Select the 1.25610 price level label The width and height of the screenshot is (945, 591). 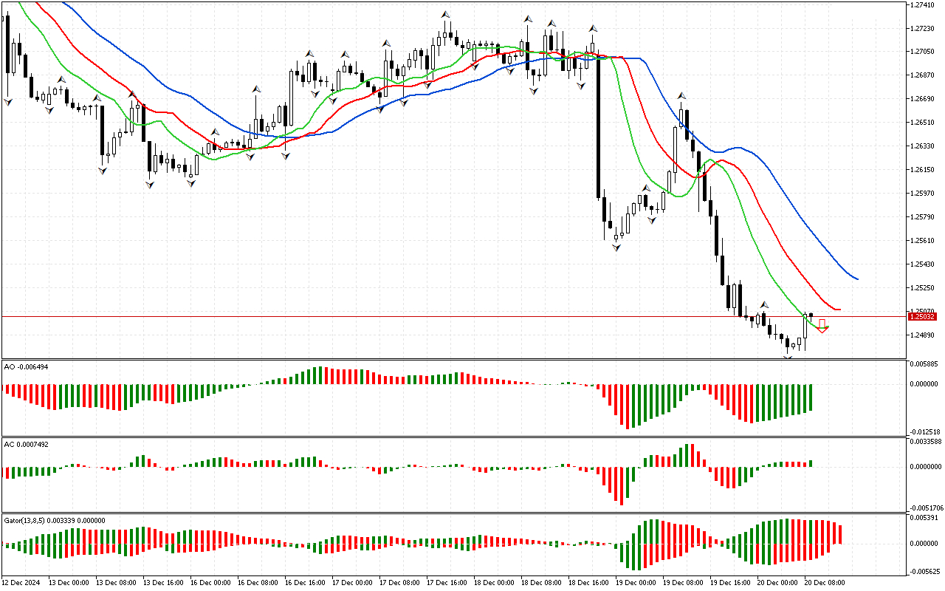coord(923,241)
